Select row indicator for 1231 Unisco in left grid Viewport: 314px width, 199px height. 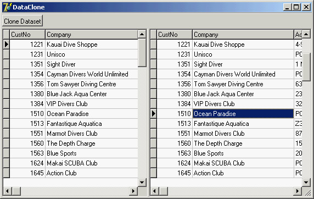tap(7, 54)
